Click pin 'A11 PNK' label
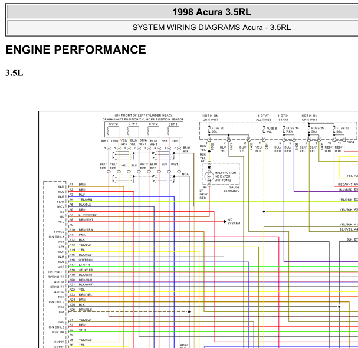This screenshot has height=348, width=358. [77, 235]
